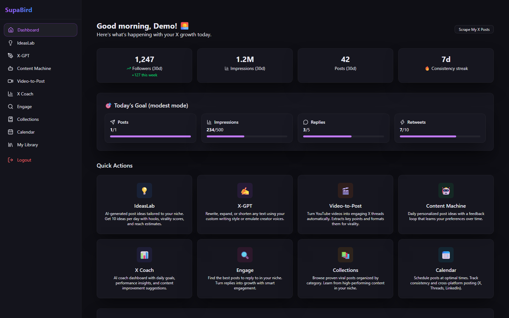Click the My Library books icon in sidebar
The image size is (509, 318).
10,145
